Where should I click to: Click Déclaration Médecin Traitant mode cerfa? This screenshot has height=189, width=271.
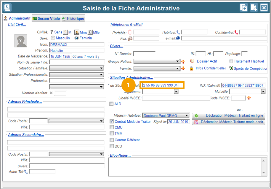228,122
